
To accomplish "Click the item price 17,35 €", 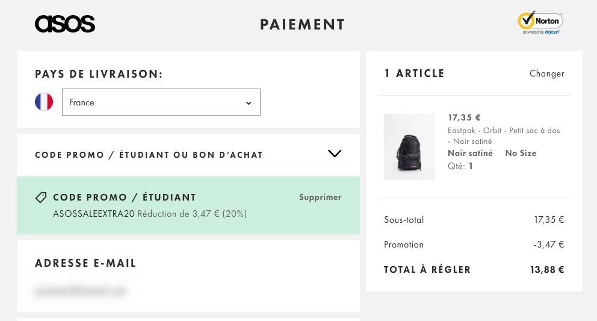I will tap(464, 117).
